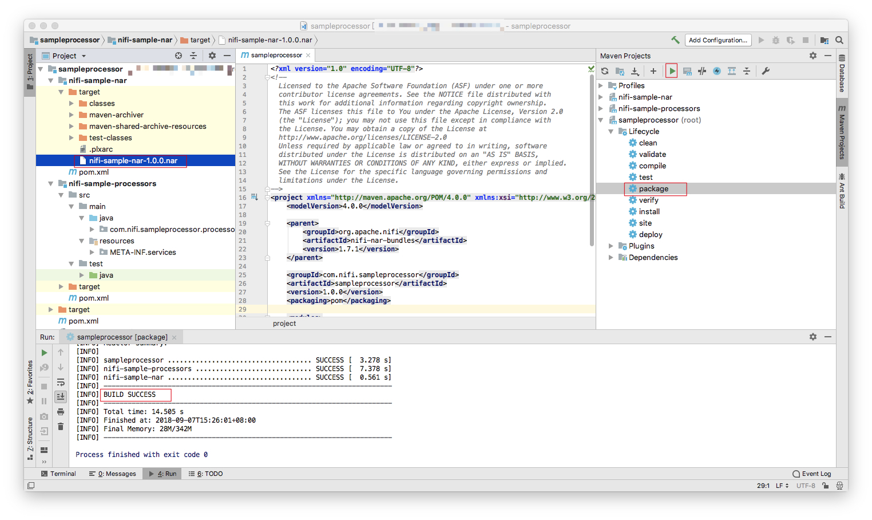The width and height of the screenshot is (872, 520).
Task: Toggle Maven offline mode icon
Action: pos(702,71)
